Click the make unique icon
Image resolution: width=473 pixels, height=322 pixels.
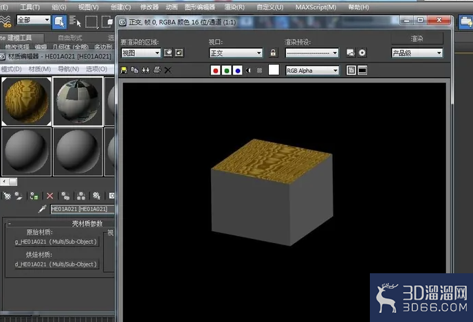tap(81, 196)
